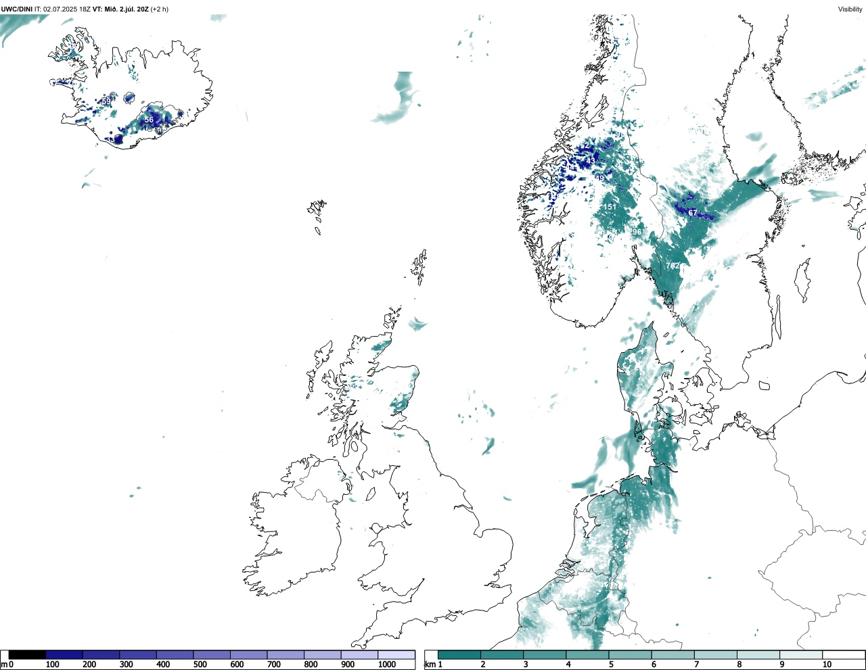The height and width of the screenshot is (670, 866).
Task: Click the '9' label on the km scale
Action: (x=782, y=664)
